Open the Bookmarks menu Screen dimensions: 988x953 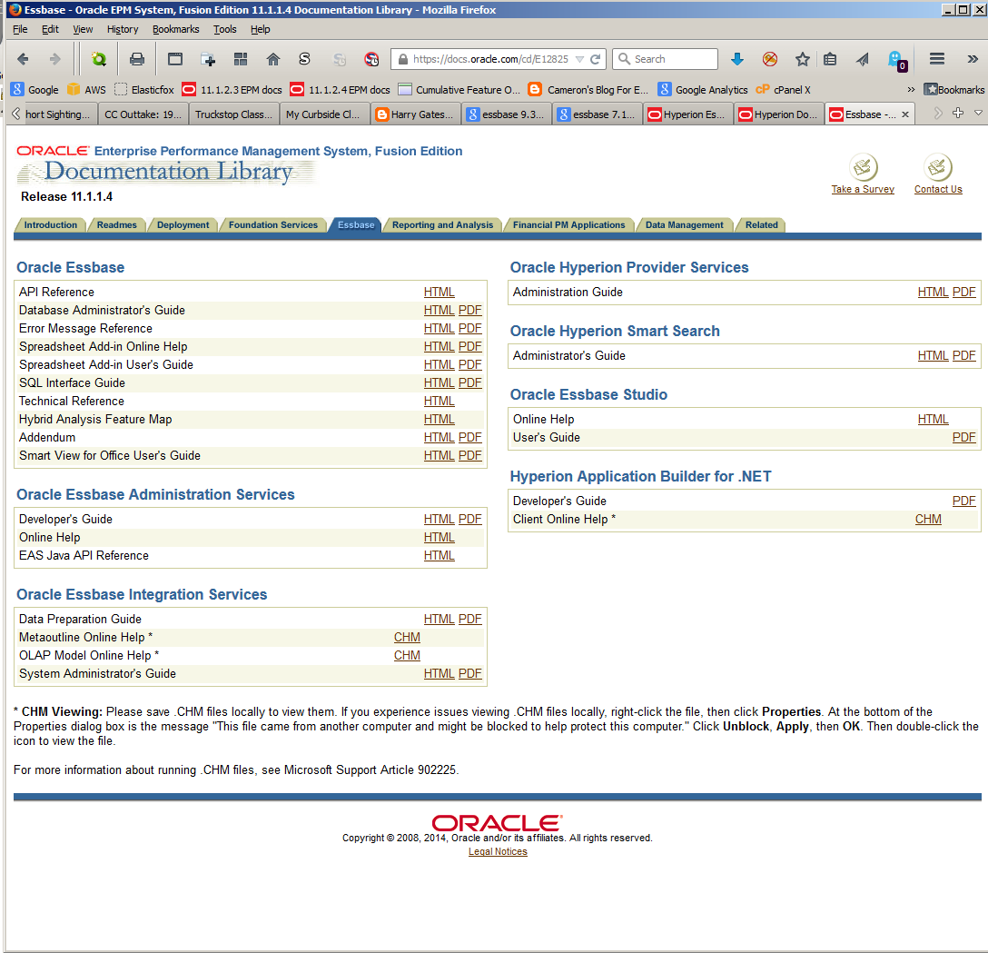click(176, 29)
